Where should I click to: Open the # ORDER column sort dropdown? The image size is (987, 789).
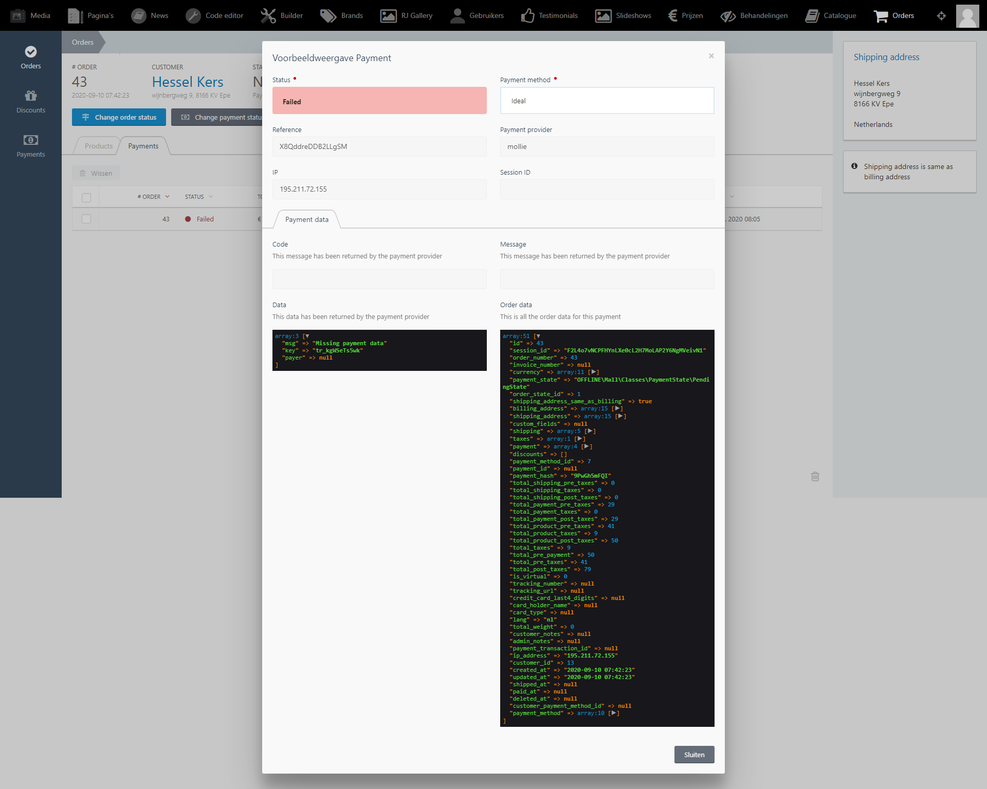167,196
